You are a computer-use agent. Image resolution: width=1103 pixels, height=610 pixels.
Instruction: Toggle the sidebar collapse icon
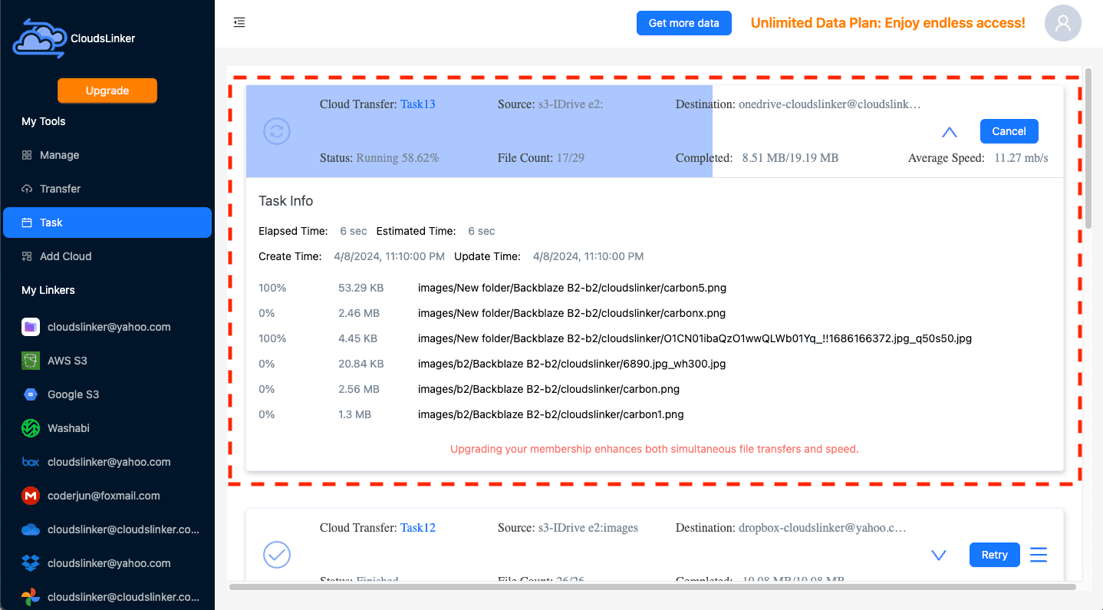coord(239,22)
